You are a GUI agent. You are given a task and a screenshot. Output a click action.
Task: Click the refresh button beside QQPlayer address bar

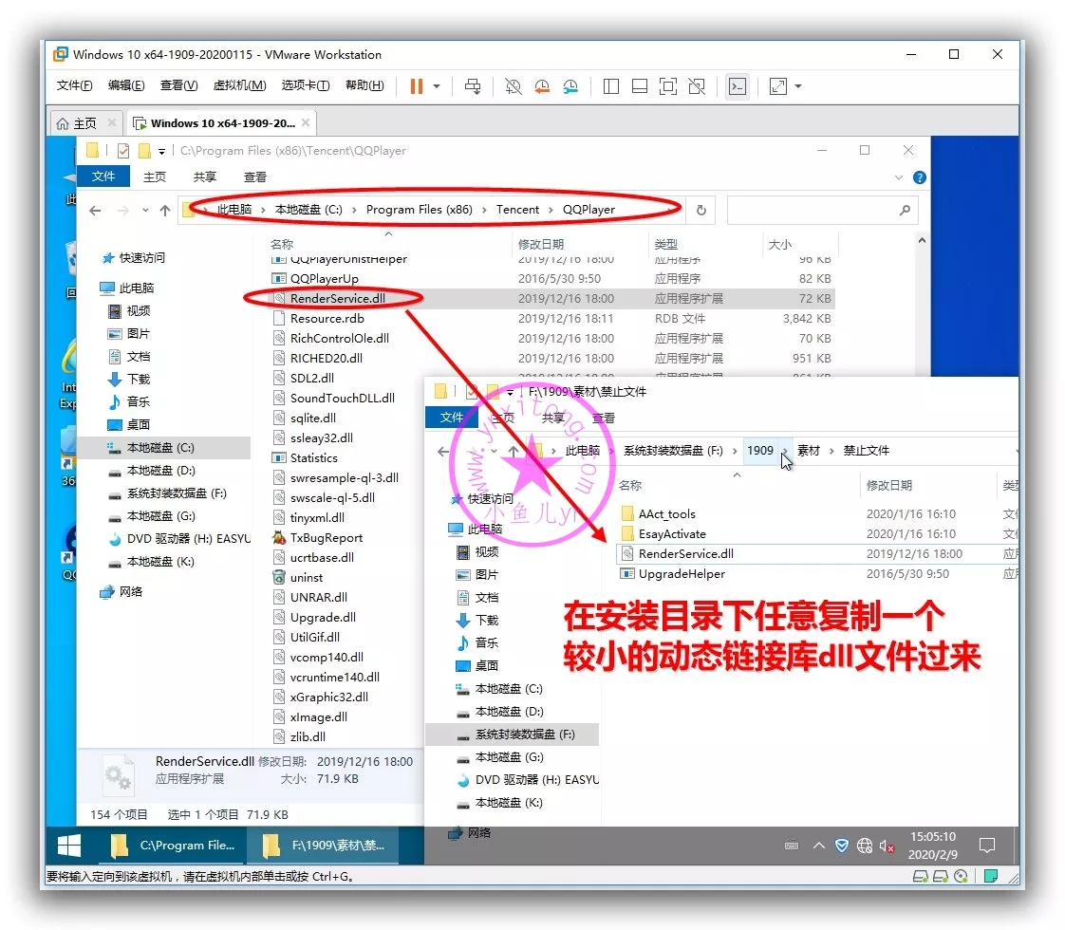pos(701,210)
